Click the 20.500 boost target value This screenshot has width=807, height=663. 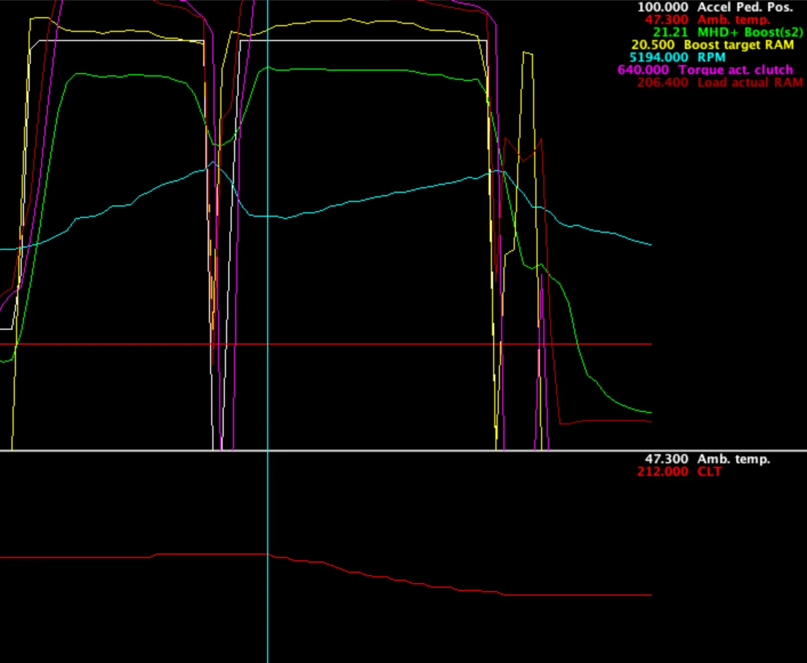(653, 45)
